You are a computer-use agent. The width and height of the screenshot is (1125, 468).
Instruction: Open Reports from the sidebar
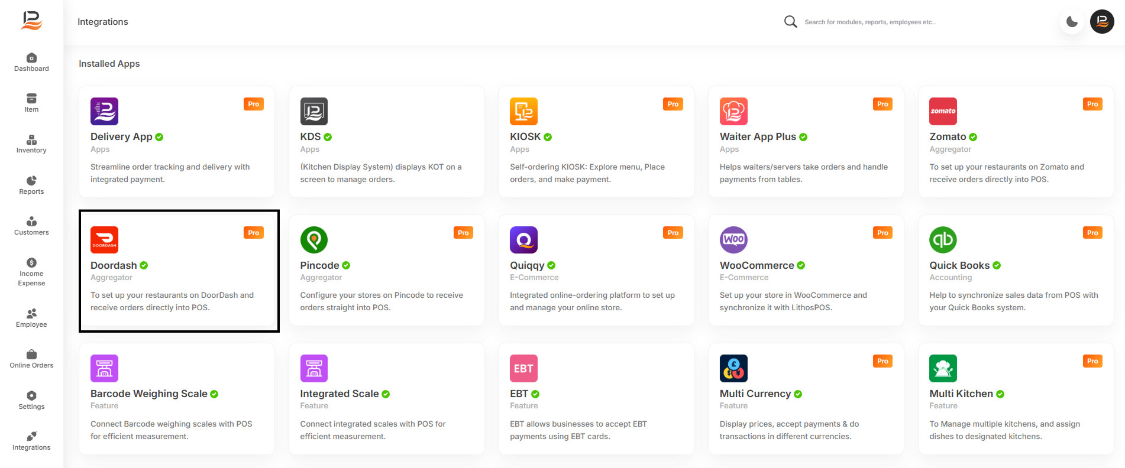click(31, 186)
